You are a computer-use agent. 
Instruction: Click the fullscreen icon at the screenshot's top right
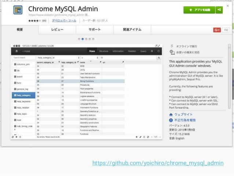click(159, 46)
